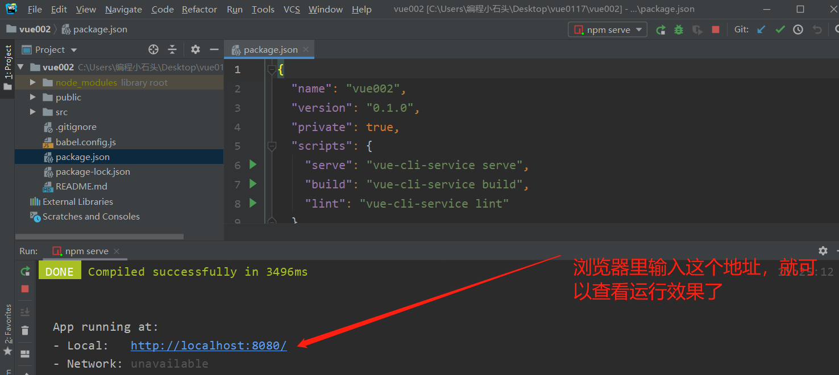Image resolution: width=839 pixels, height=375 pixels.
Task: Click the Rerun icon in Run panel
Action: [25, 271]
